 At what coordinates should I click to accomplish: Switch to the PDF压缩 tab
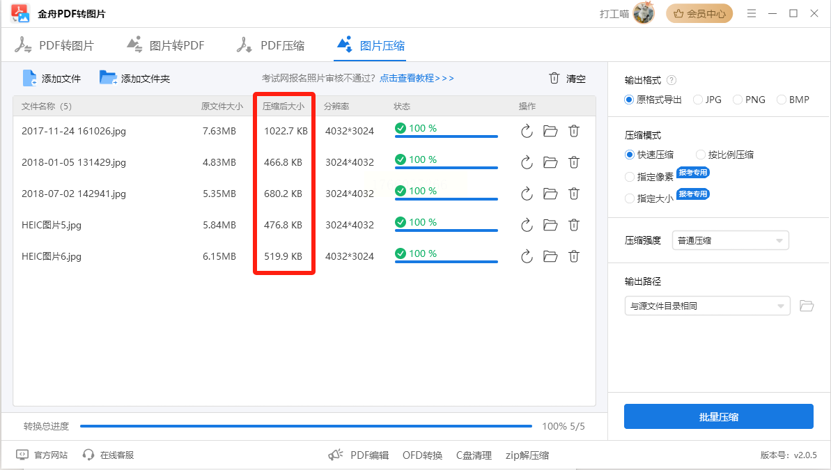click(271, 46)
